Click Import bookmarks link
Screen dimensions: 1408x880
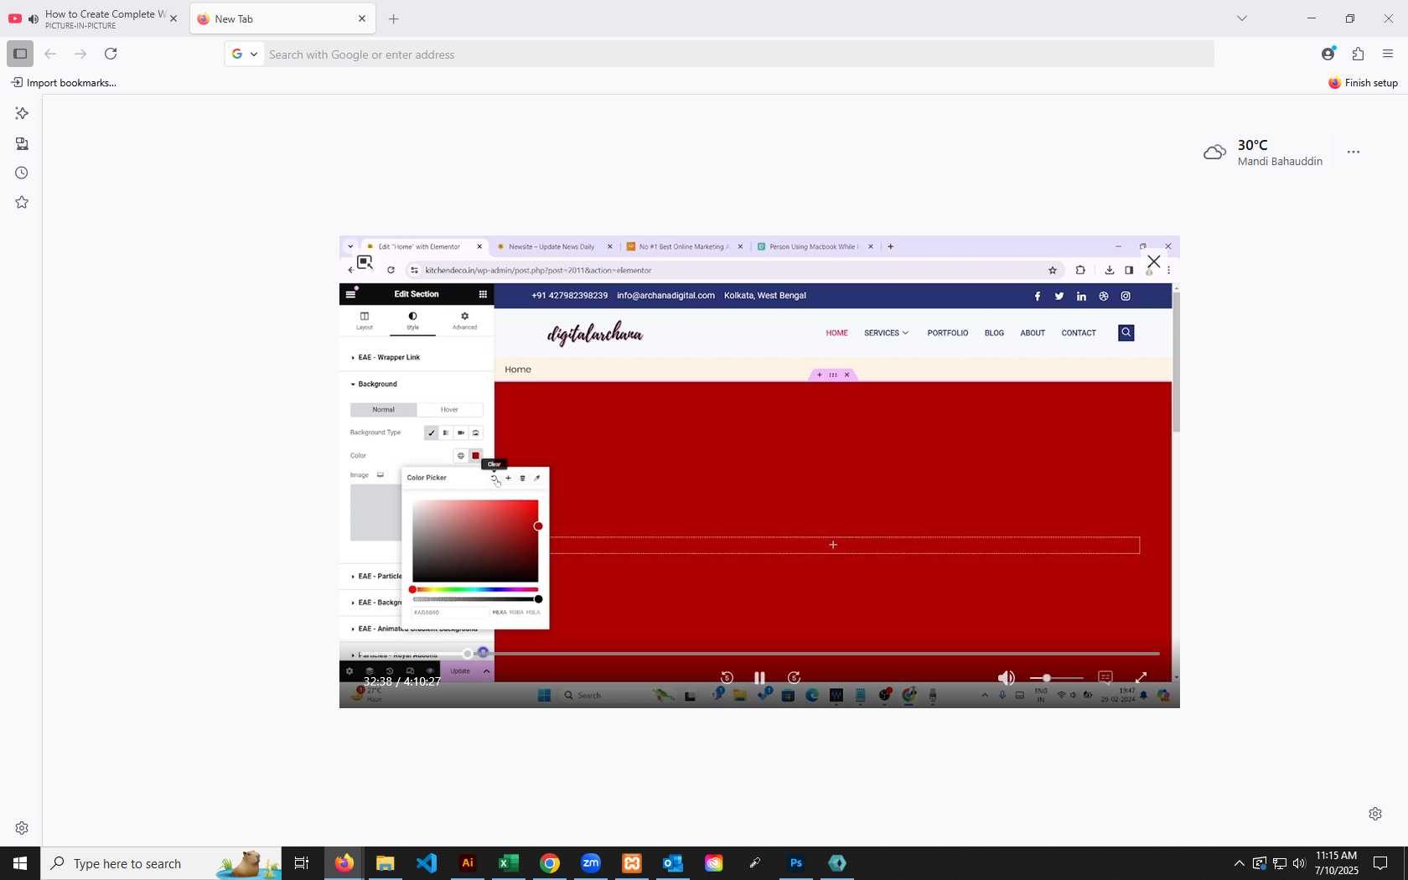point(64,82)
